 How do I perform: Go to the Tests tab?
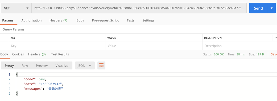pyautogui.click(x=131, y=20)
